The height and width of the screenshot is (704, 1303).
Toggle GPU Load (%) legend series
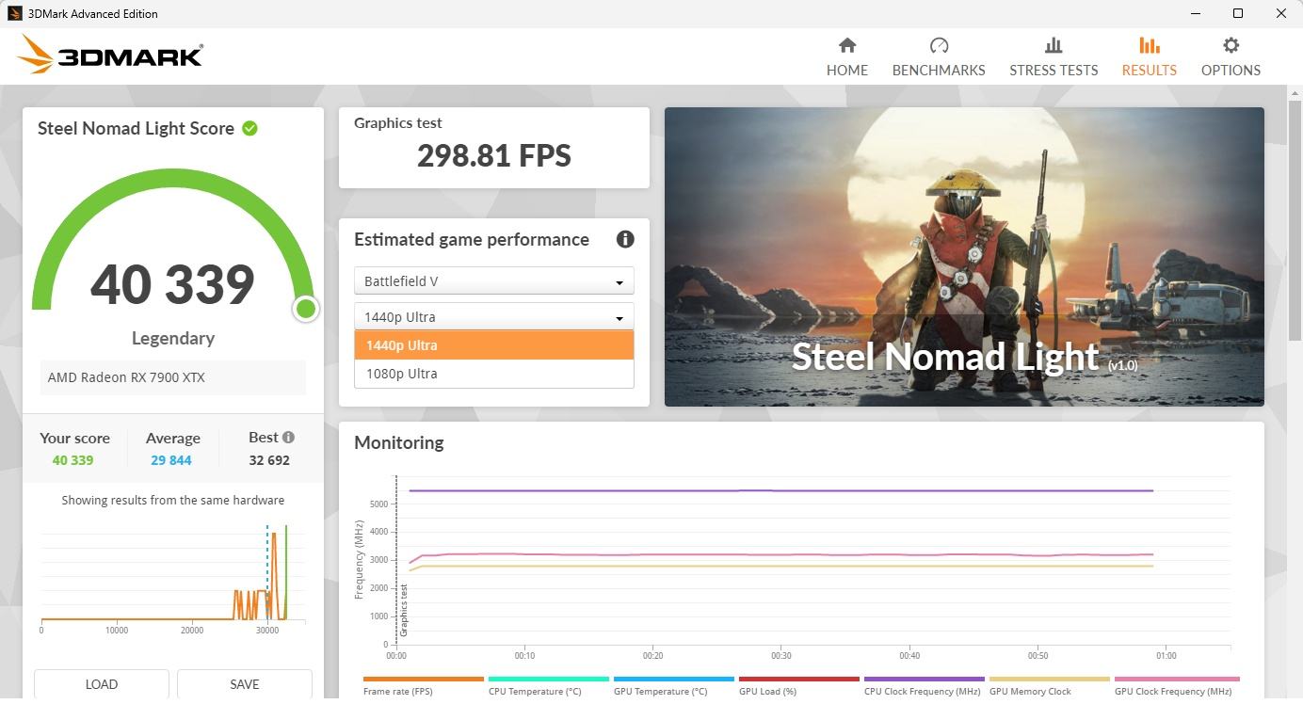pos(798,686)
